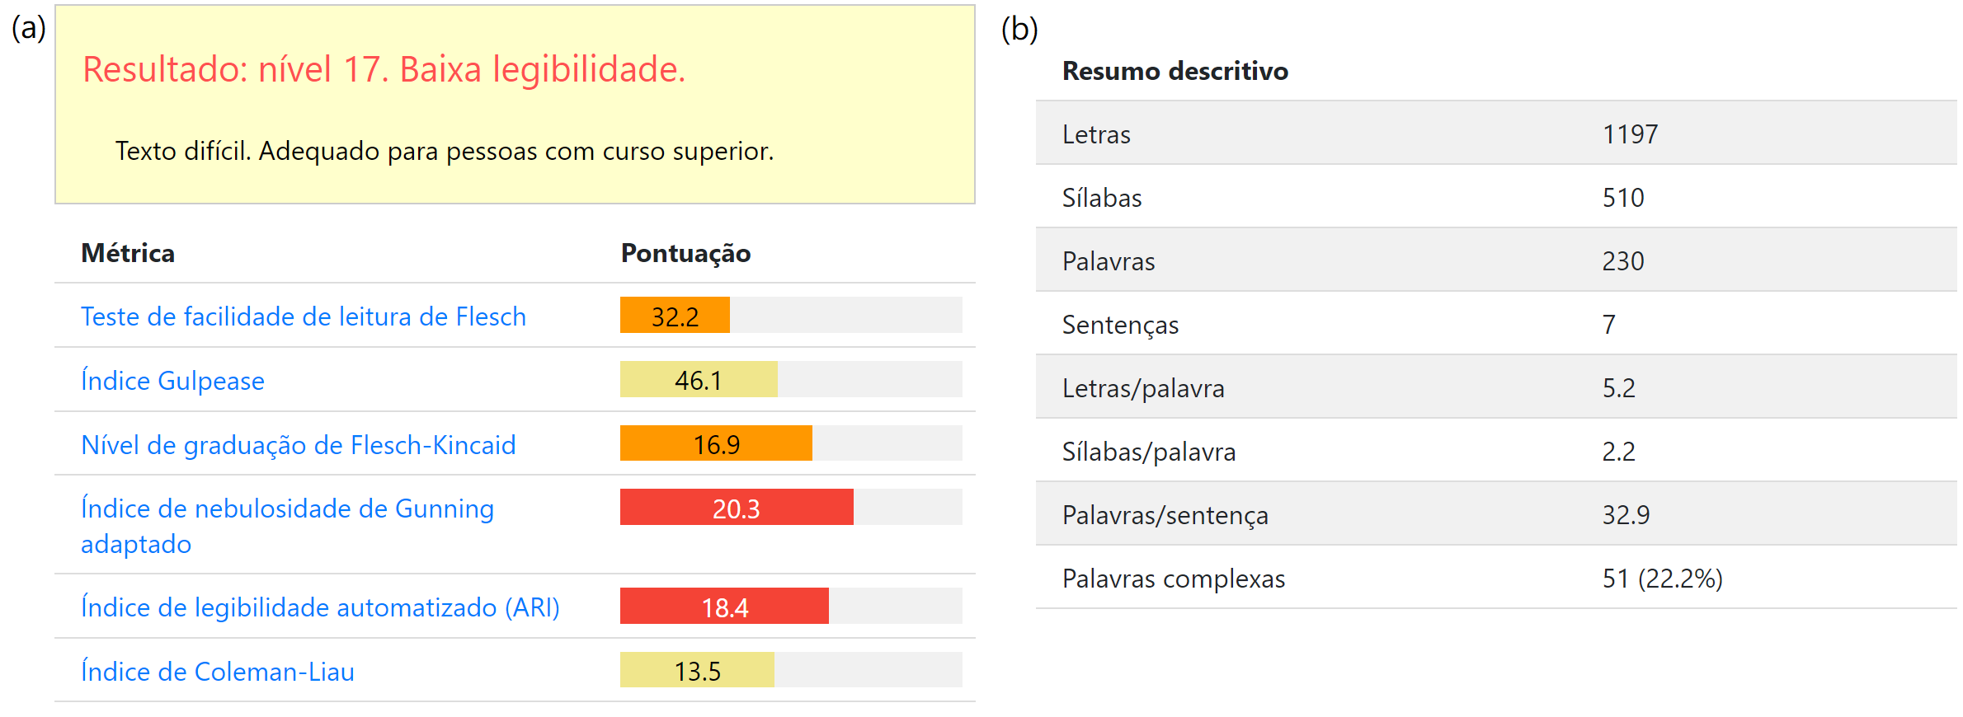Open the Teste de facilidade de leitura de Flesch link
The height and width of the screenshot is (717, 1963).
303,316
